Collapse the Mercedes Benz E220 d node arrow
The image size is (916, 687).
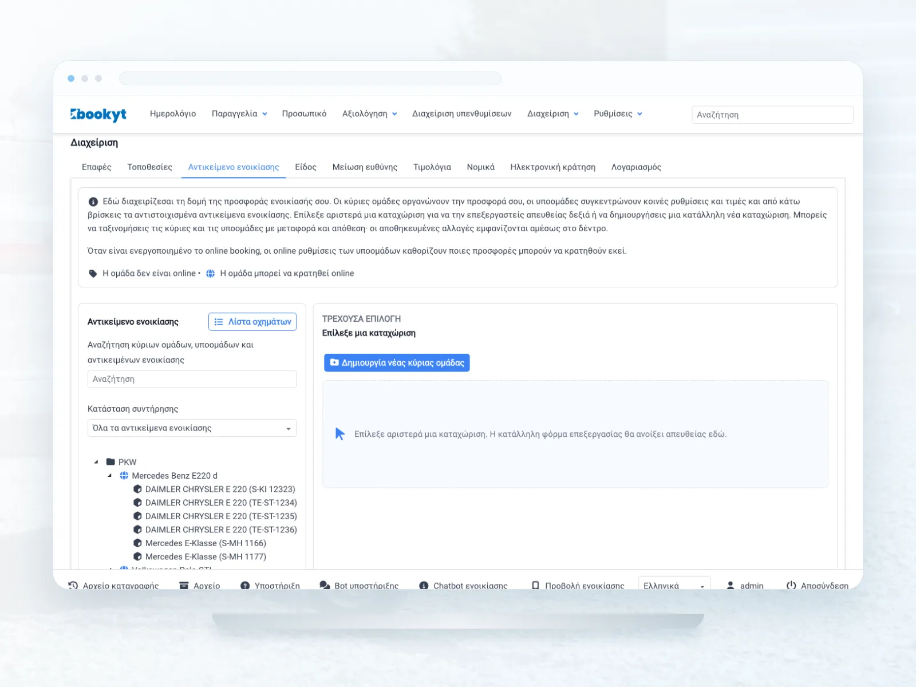tap(110, 476)
